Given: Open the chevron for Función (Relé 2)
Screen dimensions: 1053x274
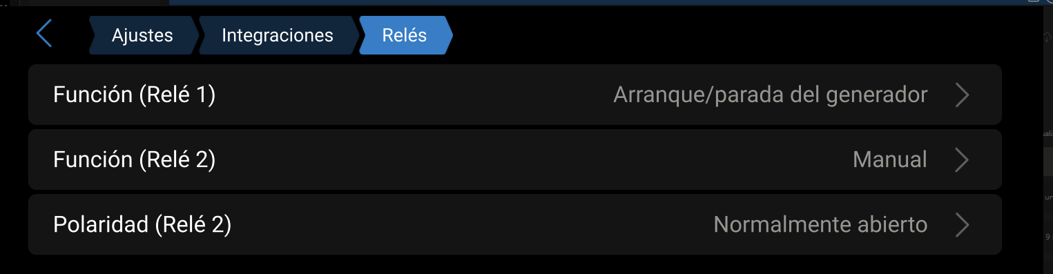Looking at the screenshot, I should [x=963, y=160].
